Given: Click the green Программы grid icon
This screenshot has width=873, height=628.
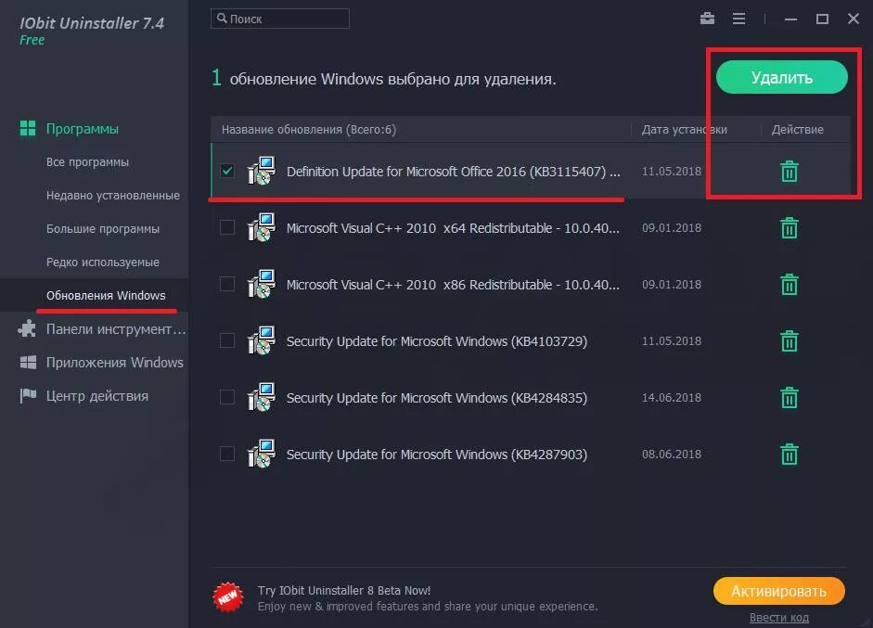Looking at the screenshot, I should (x=27, y=129).
